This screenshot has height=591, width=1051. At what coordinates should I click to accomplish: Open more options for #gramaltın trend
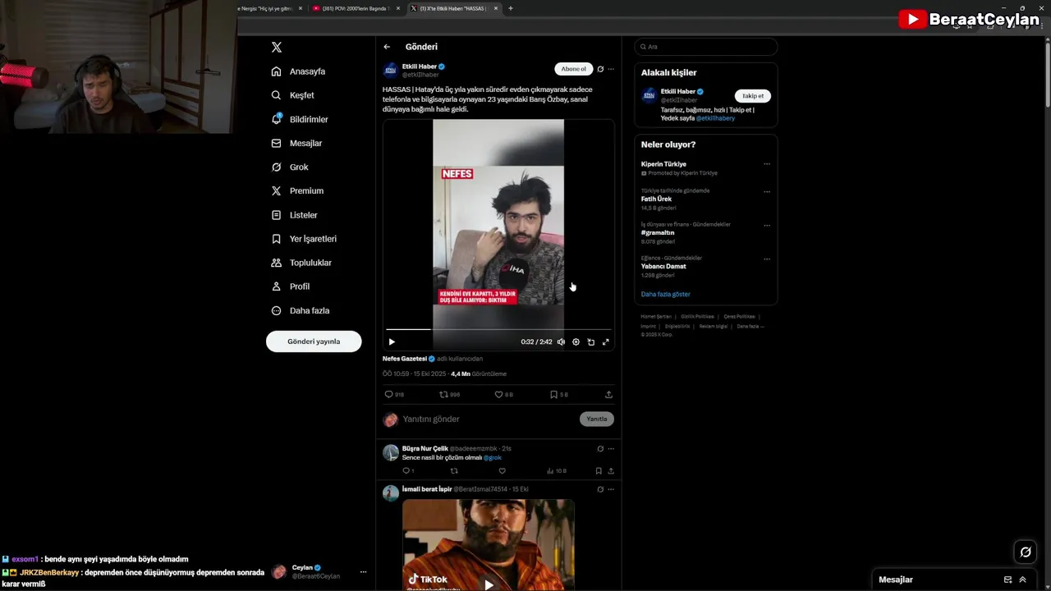(x=767, y=225)
